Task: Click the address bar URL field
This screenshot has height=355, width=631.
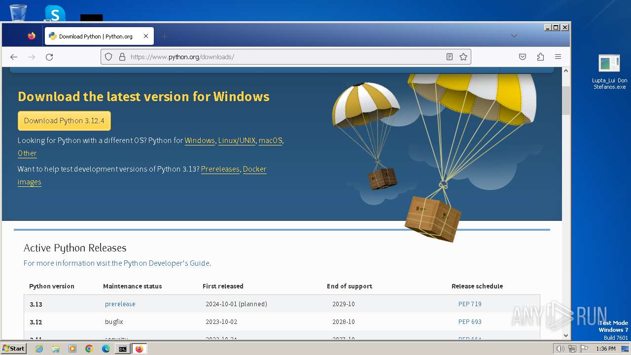Action: point(285,57)
